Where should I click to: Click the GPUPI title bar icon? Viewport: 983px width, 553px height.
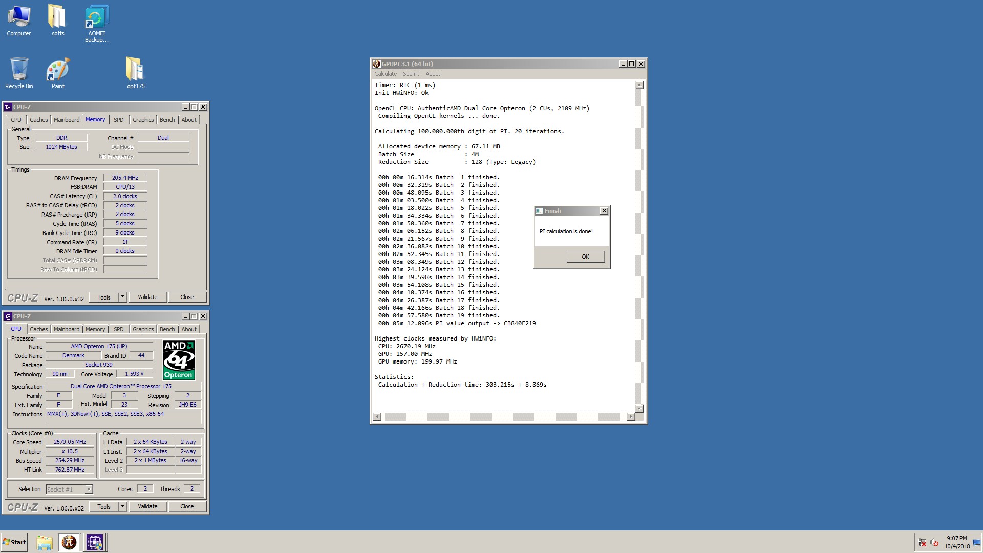click(377, 64)
